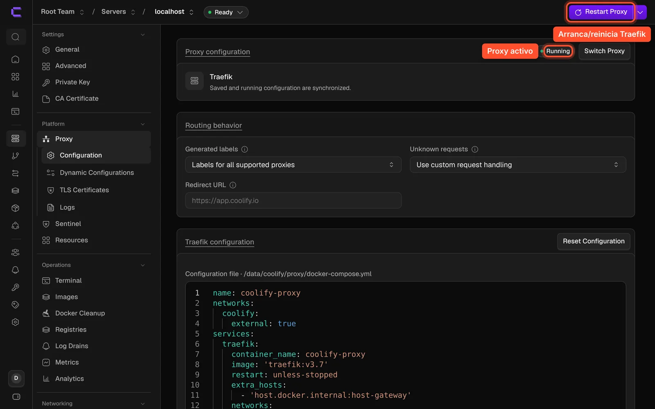Go to Root Team breadcrumb
This screenshot has width=655, height=409.
tap(58, 12)
